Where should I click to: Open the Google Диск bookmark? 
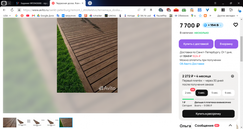click(x=46, y=15)
